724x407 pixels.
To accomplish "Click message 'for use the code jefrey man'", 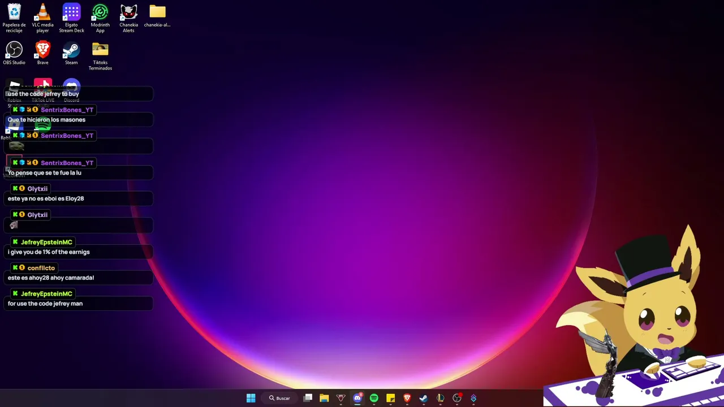I will [x=45, y=304].
